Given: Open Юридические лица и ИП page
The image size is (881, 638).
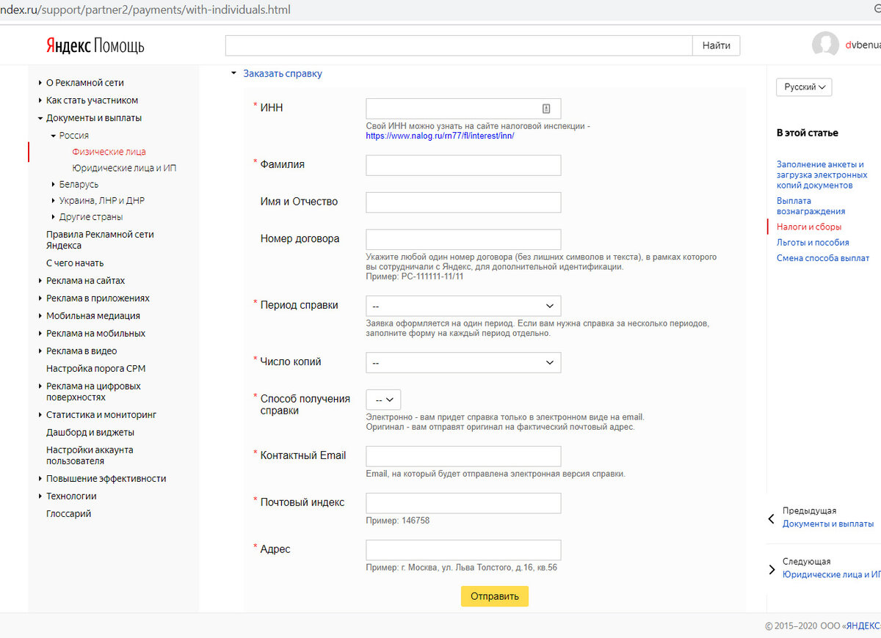Looking at the screenshot, I should (x=124, y=168).
